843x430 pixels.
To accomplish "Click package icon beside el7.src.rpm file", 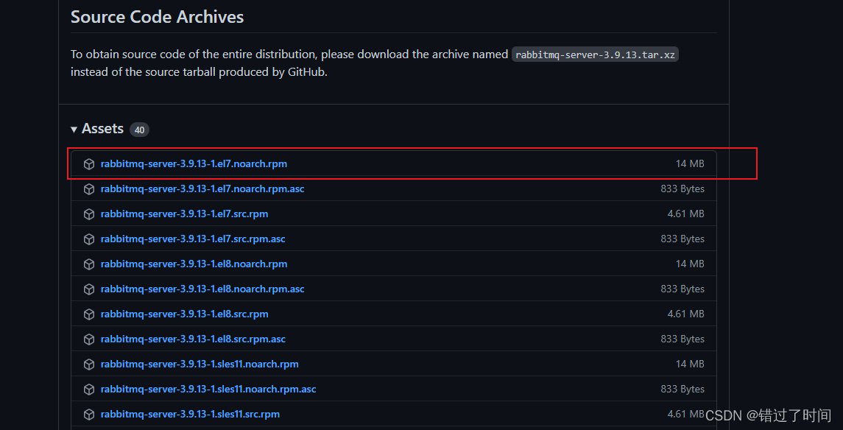I will click(89, 214).
